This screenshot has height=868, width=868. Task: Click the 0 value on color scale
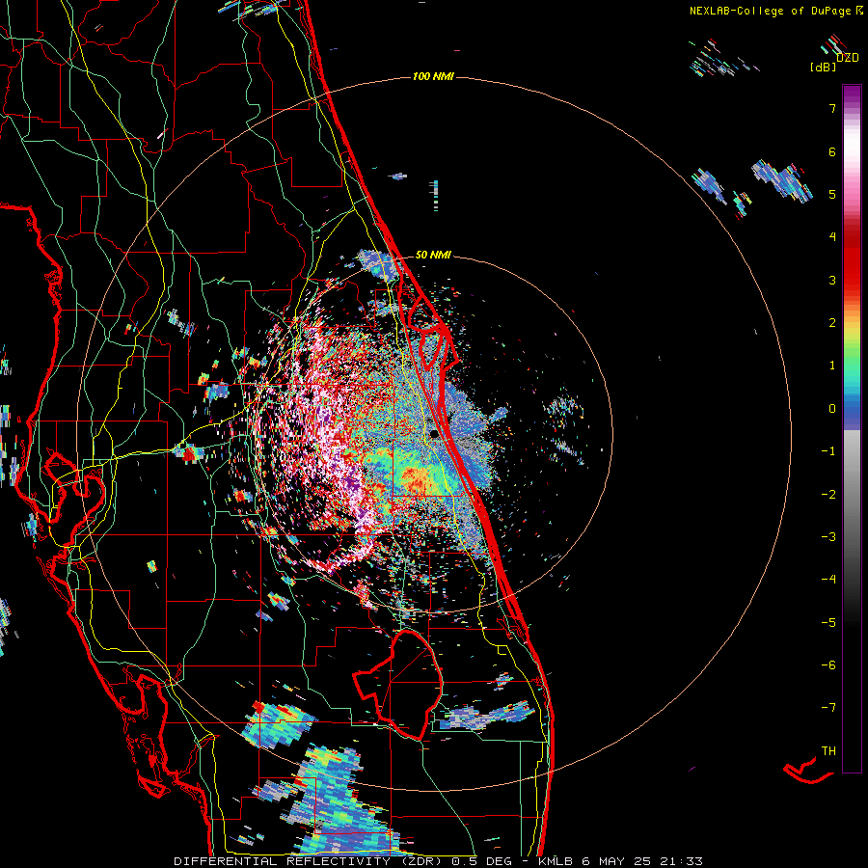(x=832, y=409)
